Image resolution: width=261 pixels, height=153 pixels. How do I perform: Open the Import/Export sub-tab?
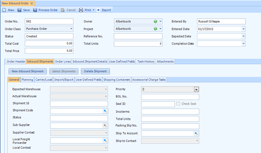64,80
